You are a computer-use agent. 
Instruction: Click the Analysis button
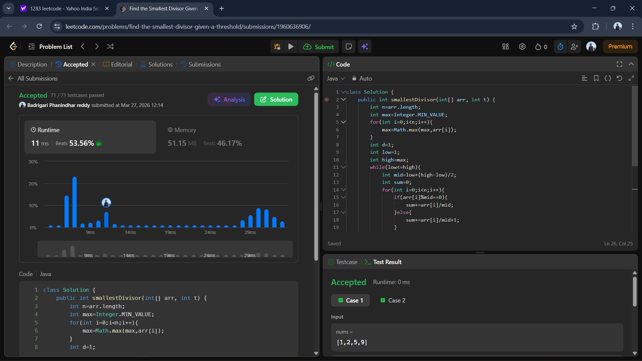[229, 99]
